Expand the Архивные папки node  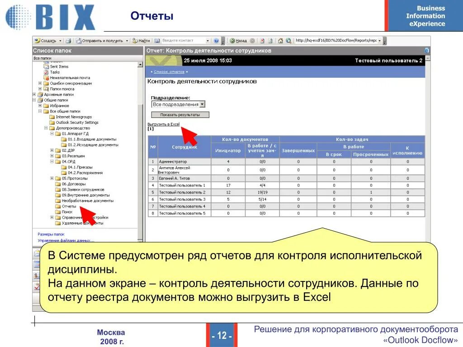[34, 94]
